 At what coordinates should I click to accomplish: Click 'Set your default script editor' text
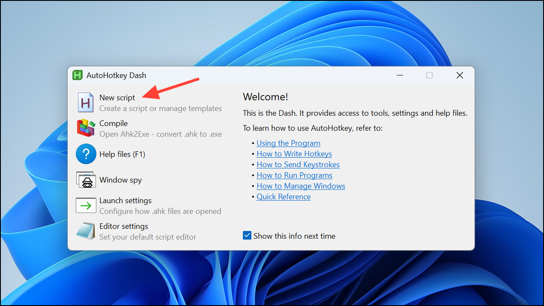(148, 237)
